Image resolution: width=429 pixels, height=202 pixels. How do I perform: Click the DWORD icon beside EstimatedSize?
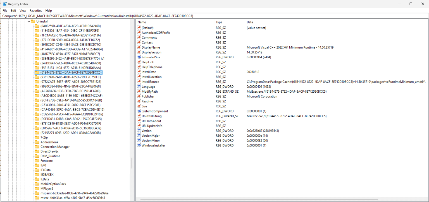click(x=139, y=57)
